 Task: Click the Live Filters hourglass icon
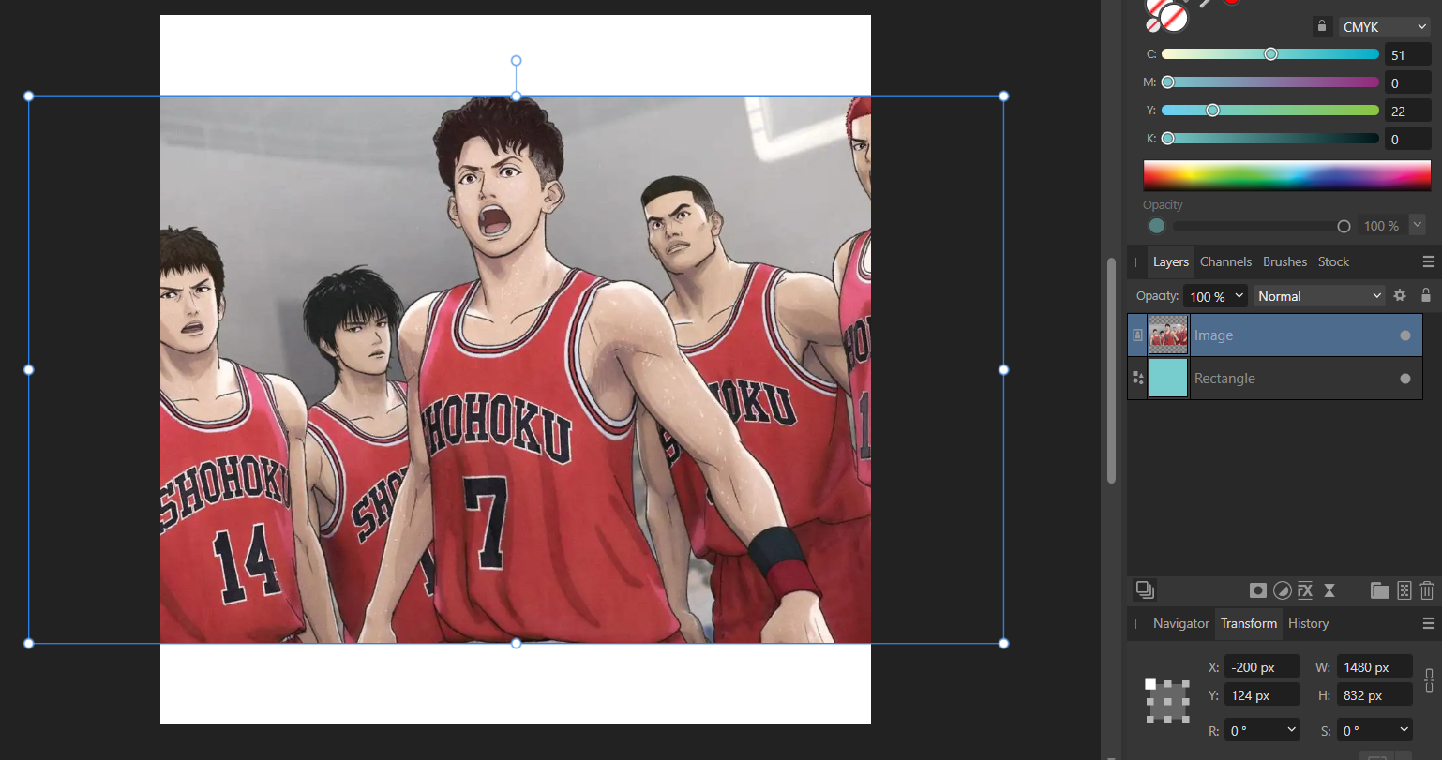[x=1329, y=590]
